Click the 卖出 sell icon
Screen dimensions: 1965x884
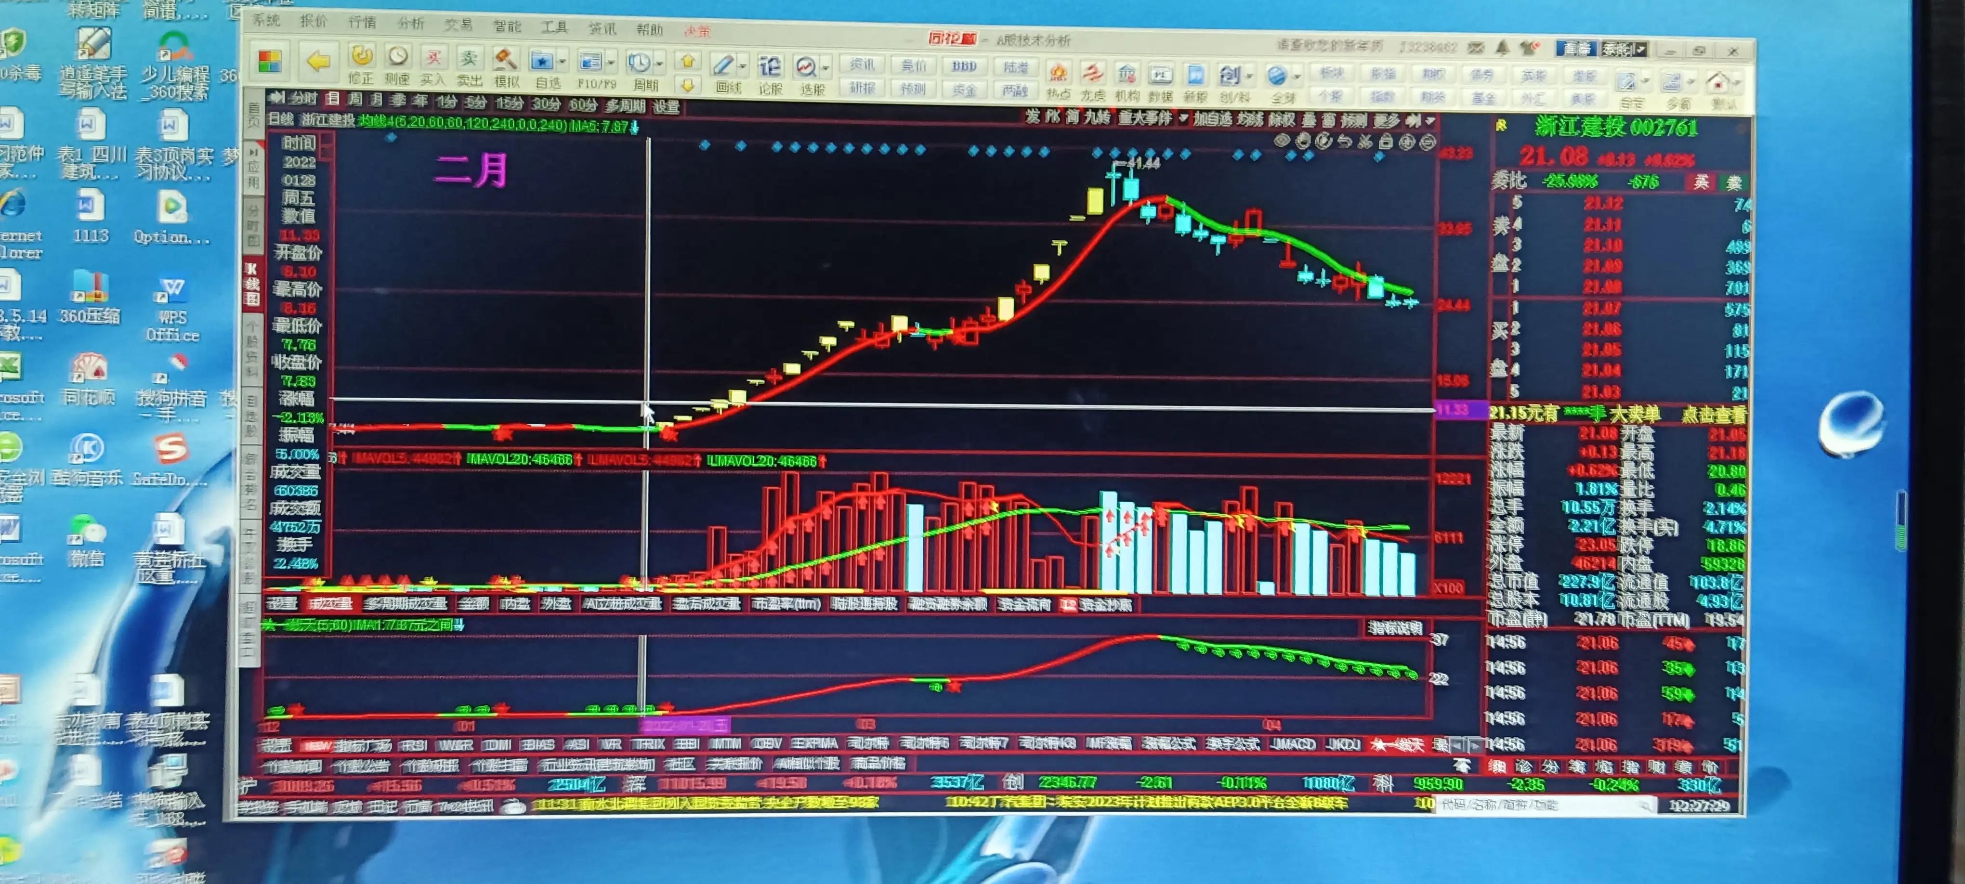(468, 58)
